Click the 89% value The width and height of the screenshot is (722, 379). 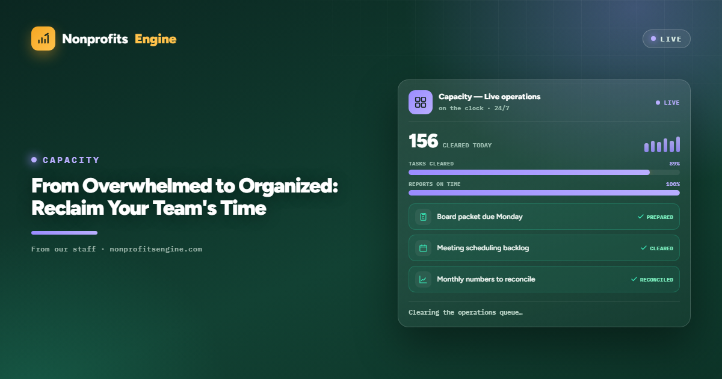point(674,164)
